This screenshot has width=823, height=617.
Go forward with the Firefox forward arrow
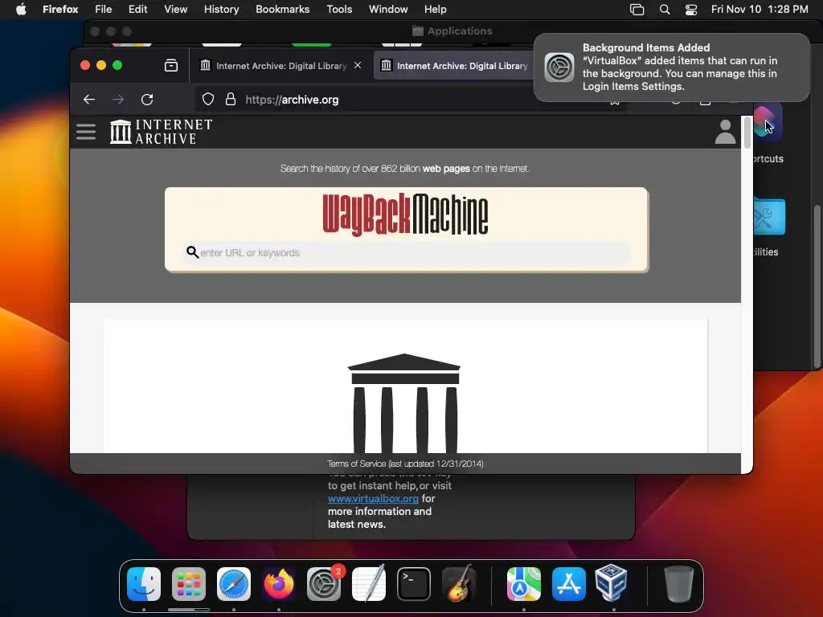tap(118, 99)
